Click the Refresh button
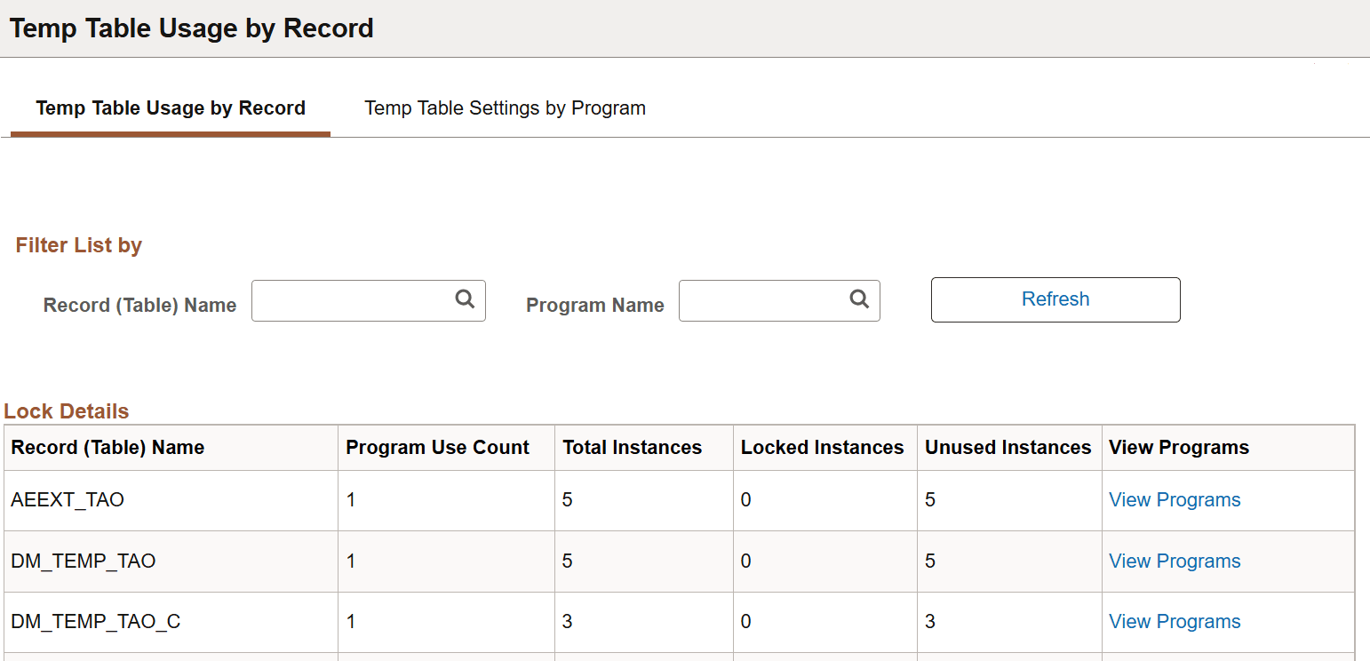Image resolution: width=1370 pixels, height=661 pixels. click(1055, 299)
